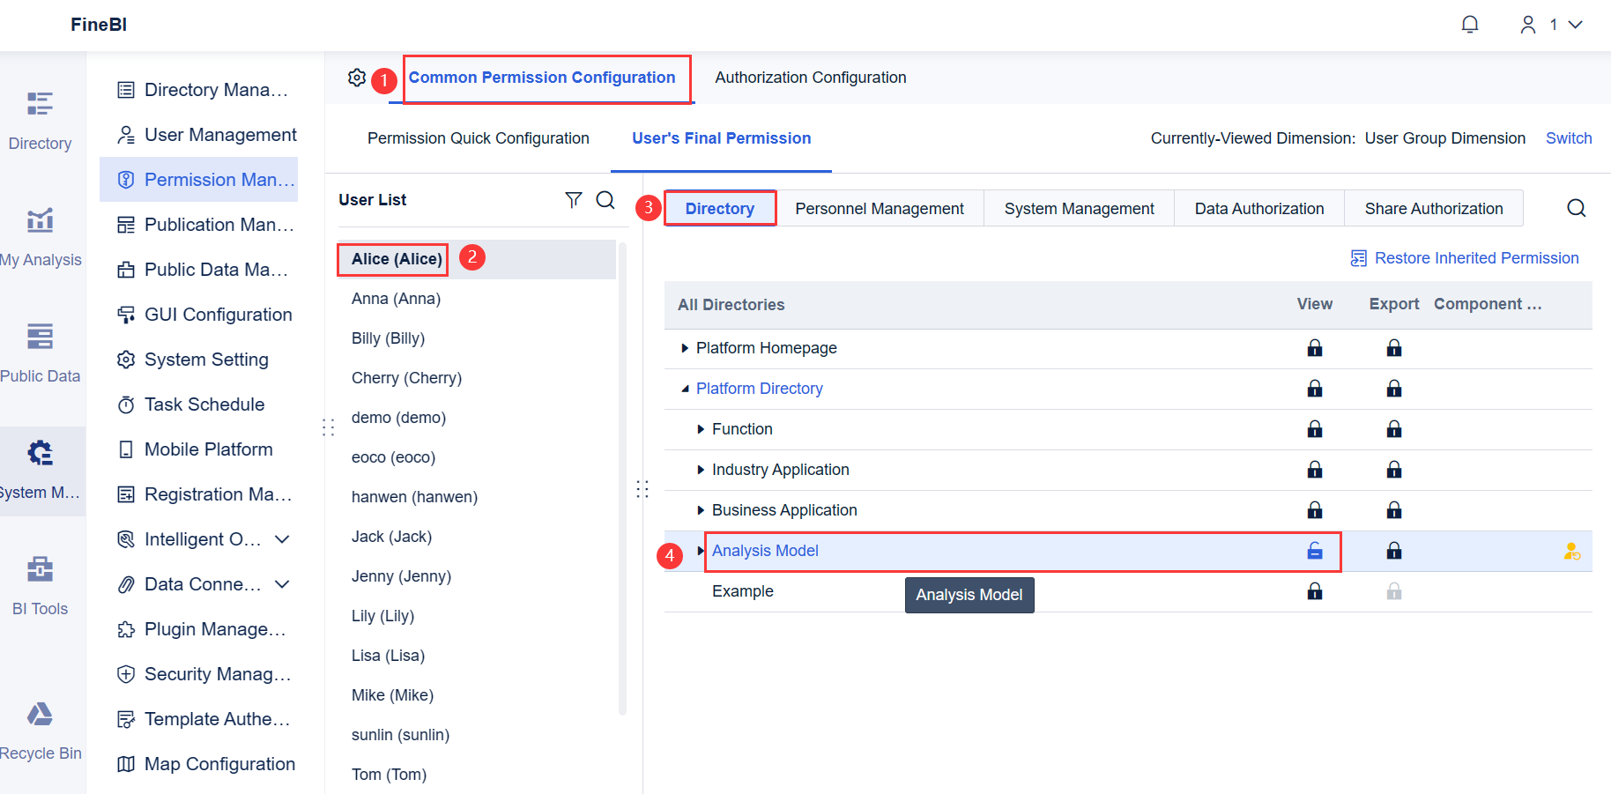Viewport: 1611px width, 794px height.
Task: Click the Switch link for viewed dimension
Action: pyautogui.click(x=1569, y=138)
